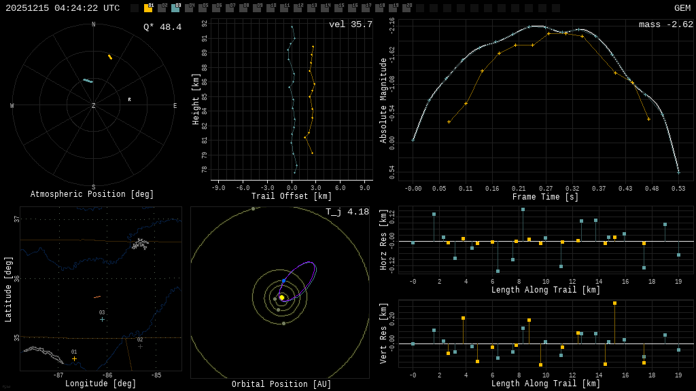Toggle station 03 teal indicator box

pyautogui.click(x=175, y=7)
